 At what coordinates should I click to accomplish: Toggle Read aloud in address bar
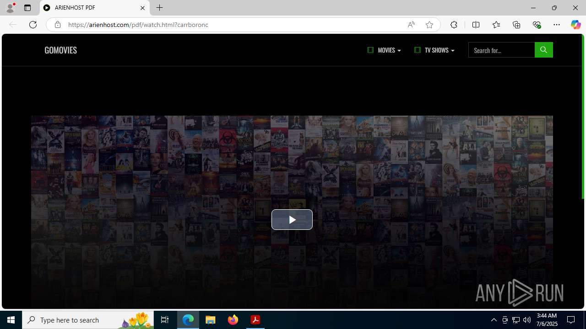(411, 25)
